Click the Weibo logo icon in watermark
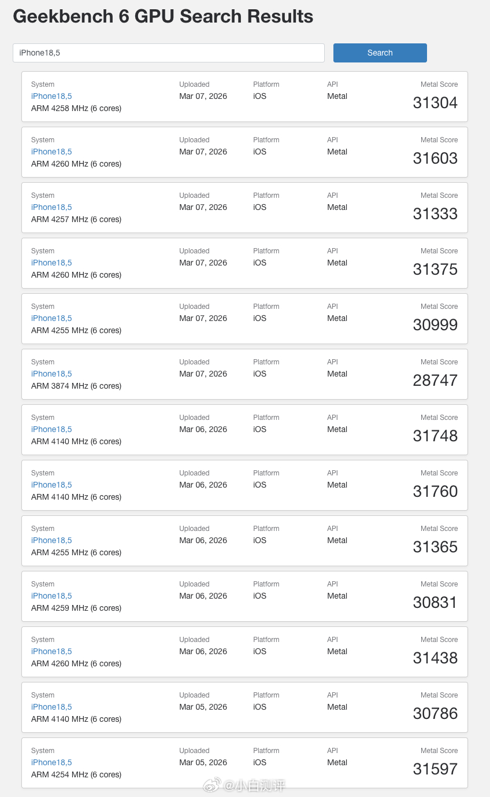 211,785
